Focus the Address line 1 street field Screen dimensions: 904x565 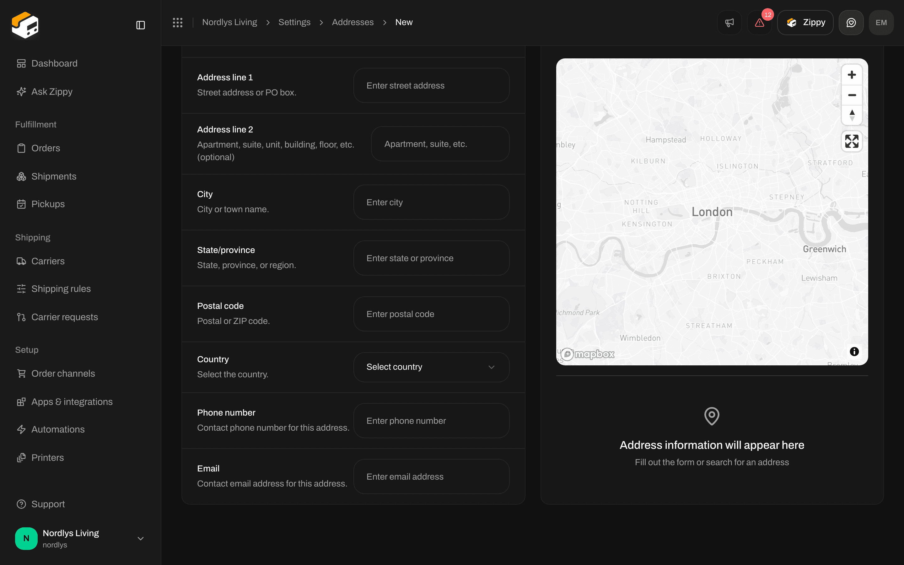coord(431,86)
